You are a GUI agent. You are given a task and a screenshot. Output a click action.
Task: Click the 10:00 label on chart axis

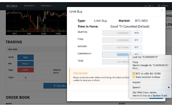tap(44, 34)
